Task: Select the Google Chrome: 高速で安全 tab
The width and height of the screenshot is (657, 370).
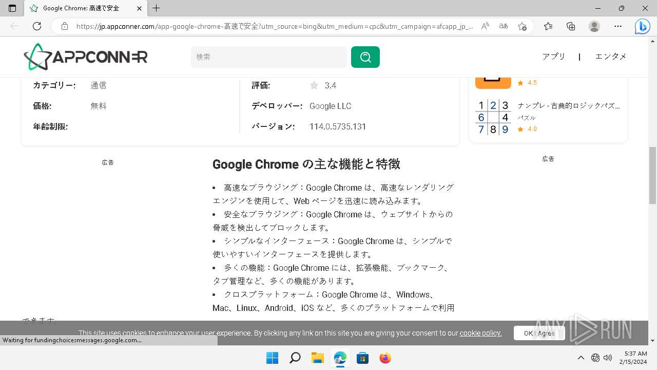Action: coord(86,8)
